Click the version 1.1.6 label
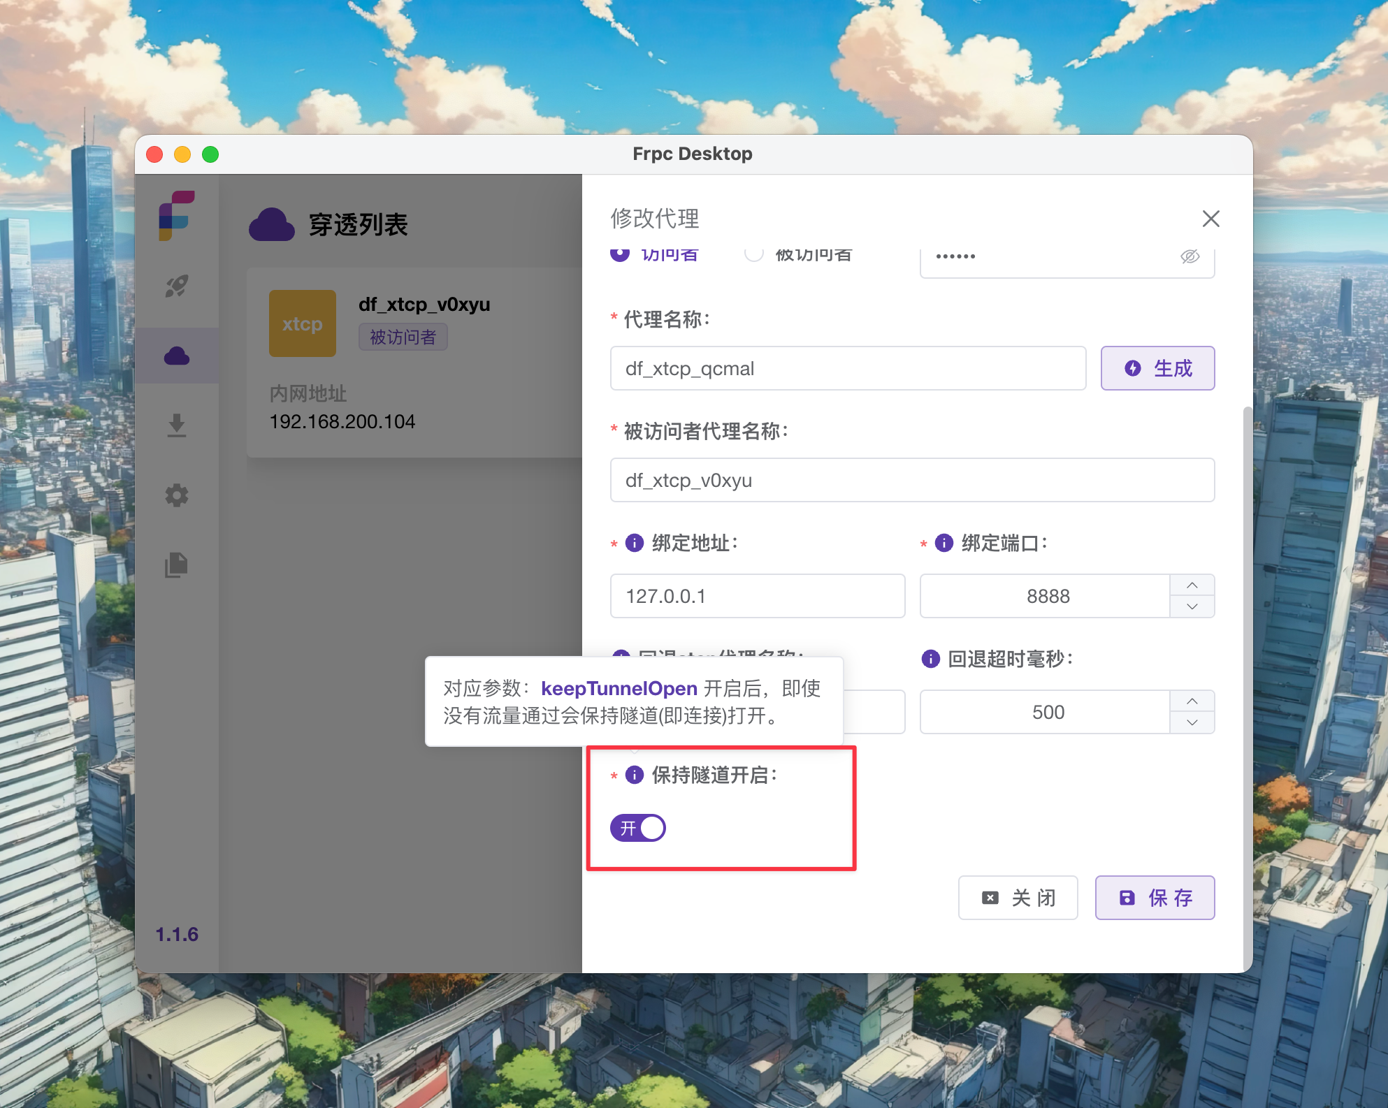 click(x=177, y=935)
